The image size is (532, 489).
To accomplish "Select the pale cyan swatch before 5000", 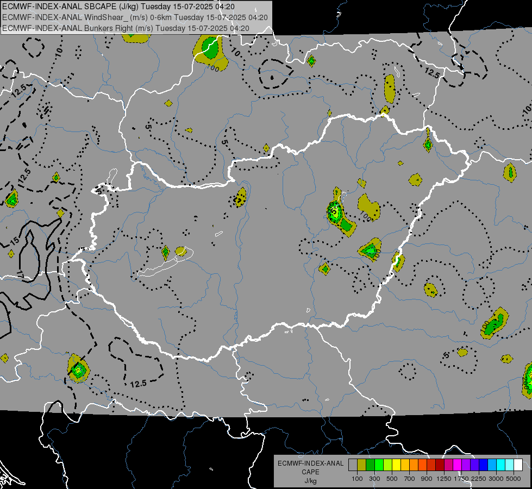I will 510,465.
